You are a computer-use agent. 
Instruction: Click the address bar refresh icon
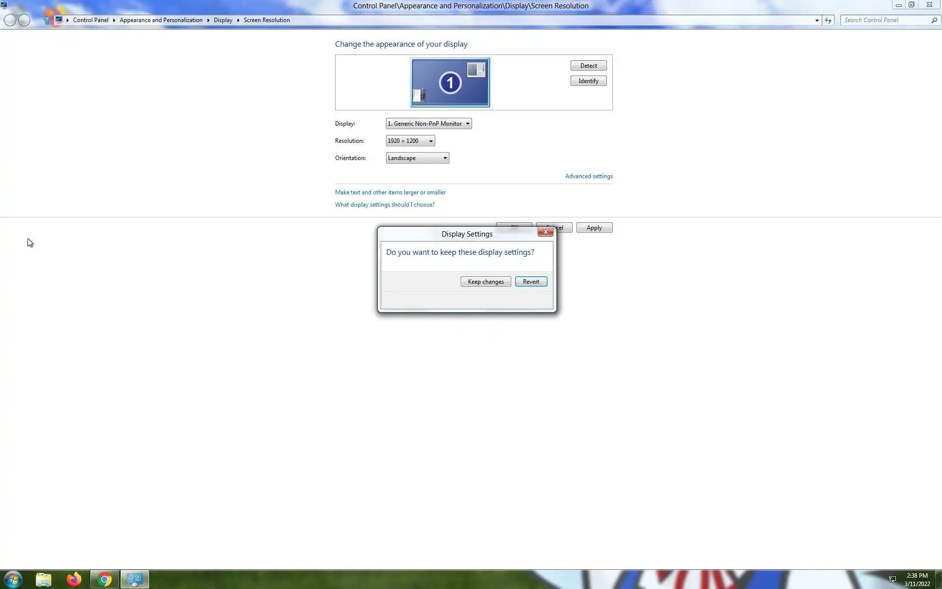coord(828,20)
